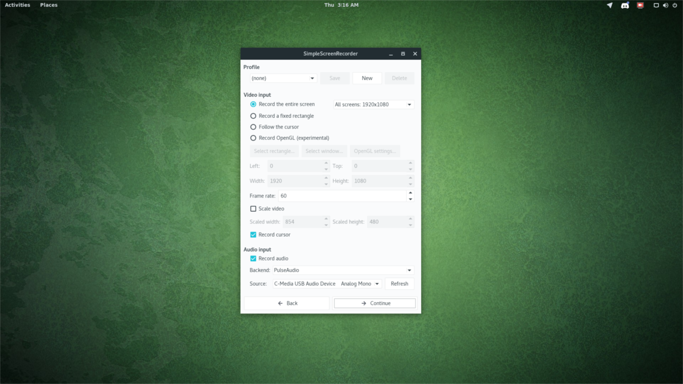Select Record OpenGL (experimental) option
Viewport: 683px width, 384px height.
tap(290, 138)
